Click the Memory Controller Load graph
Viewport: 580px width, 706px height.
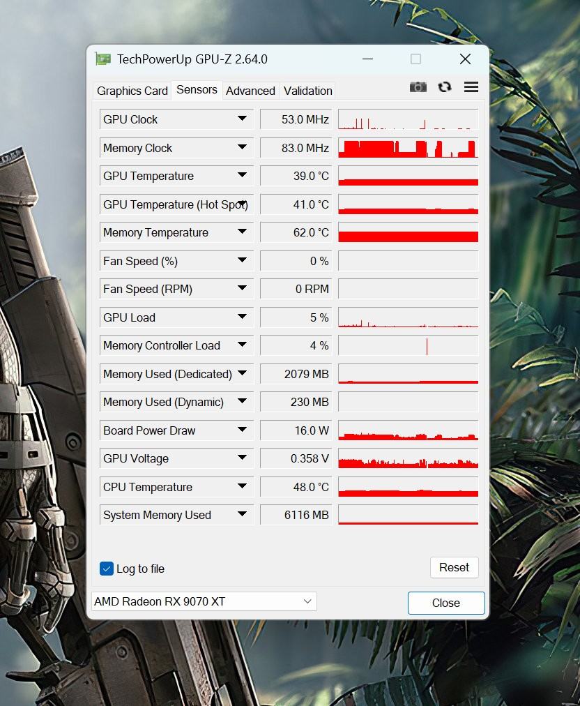tap(408, 345)
